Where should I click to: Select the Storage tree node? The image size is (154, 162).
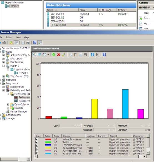pos(10,118)
